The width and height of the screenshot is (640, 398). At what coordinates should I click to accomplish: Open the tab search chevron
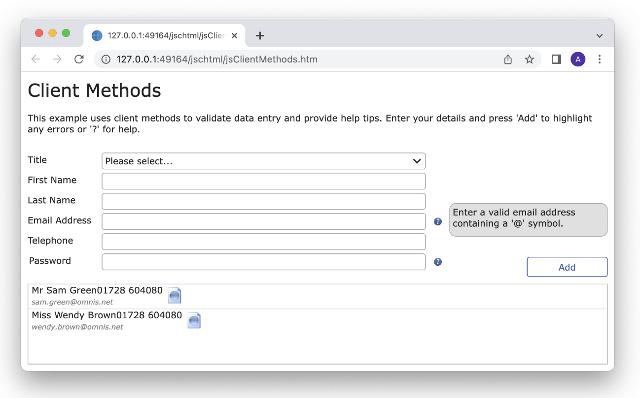(600, 35)
